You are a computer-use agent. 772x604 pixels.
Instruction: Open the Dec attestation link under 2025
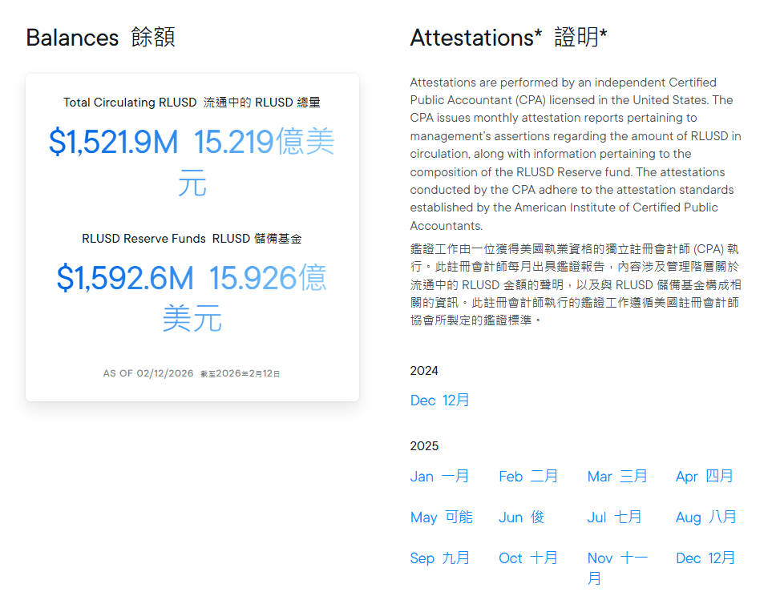705,558
